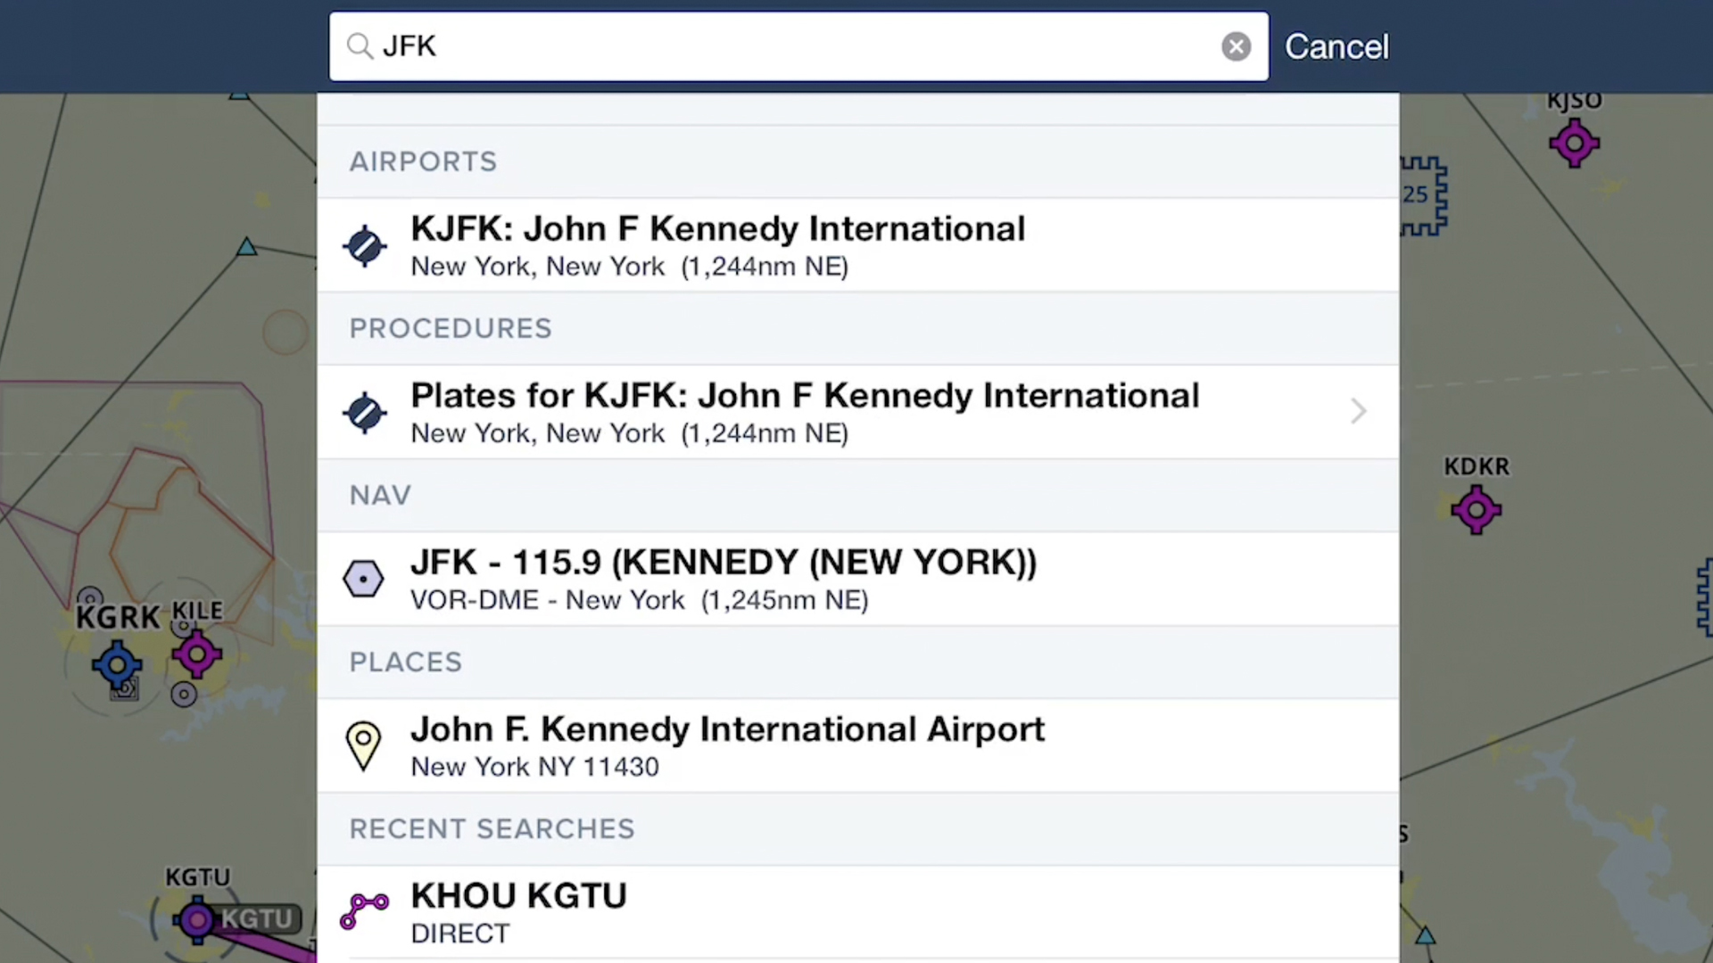Click the KGTU waypoint label bubble

pos(257,919)
